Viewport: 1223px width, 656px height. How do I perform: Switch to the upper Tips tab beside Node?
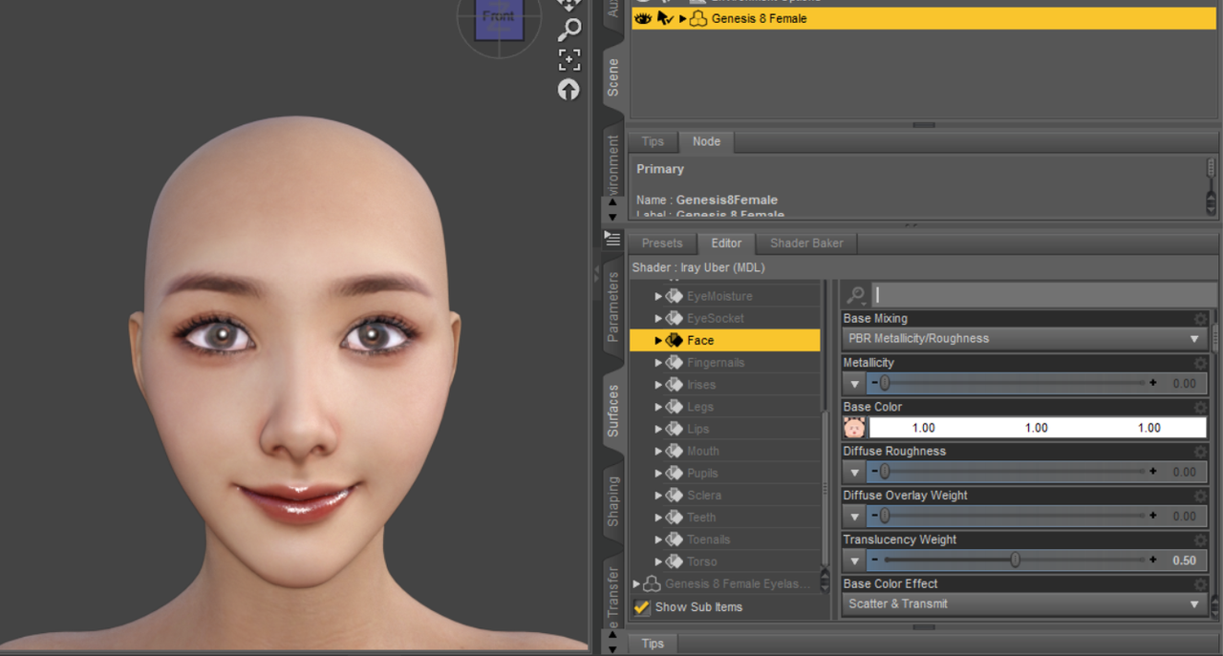coord(653,141)
